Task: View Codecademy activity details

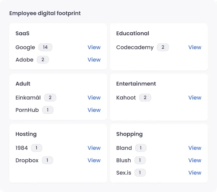Action: coord(195,47)
